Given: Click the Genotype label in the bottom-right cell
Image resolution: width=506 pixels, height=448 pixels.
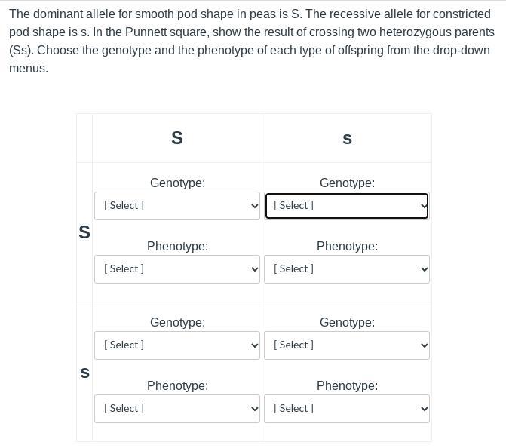Looking at the screenshot, I should coord(347,322).
